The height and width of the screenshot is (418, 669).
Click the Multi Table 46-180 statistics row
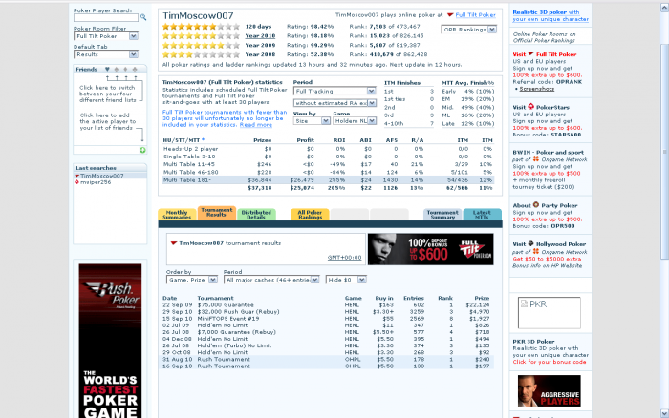click(328, 172)
